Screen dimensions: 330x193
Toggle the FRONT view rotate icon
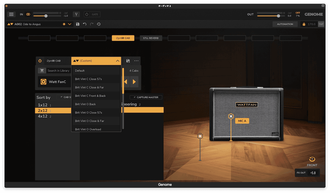pyautogui.click(x=312, y=159)
